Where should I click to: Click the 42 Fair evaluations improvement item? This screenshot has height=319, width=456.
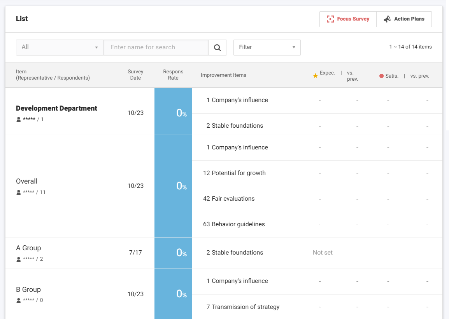[x=229, y=199]
